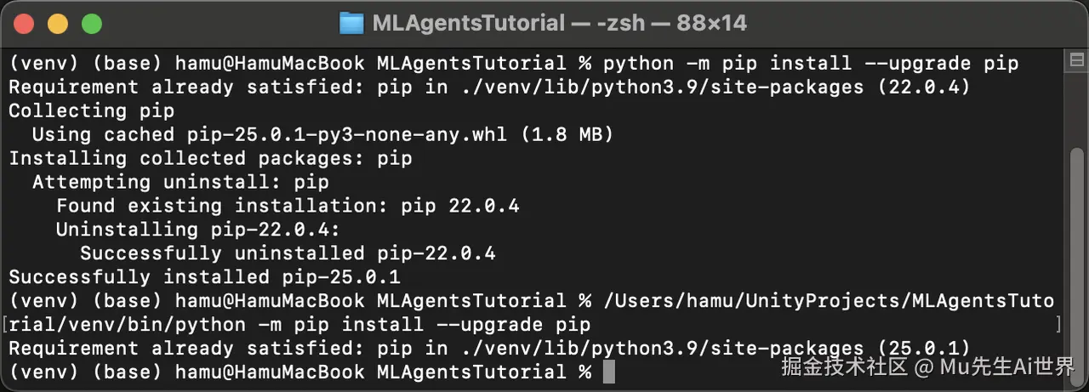Click the line 'Successfully installed pip-25.0.1'
Image resolution: width=1089 pixels, height=392 pixels.
[204, 277]
